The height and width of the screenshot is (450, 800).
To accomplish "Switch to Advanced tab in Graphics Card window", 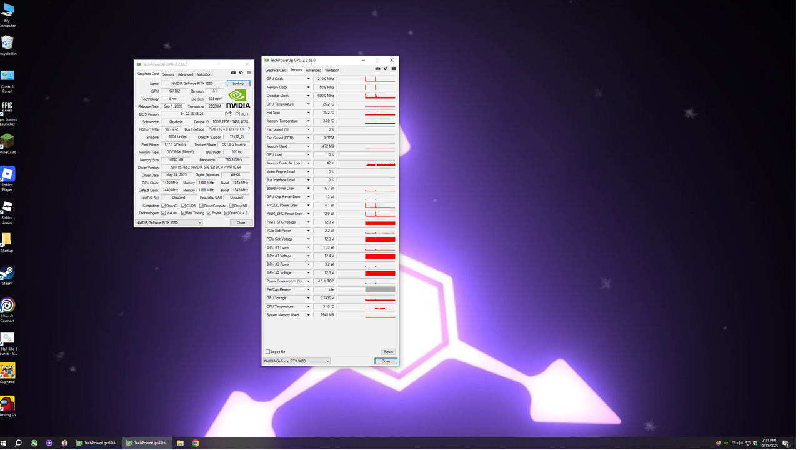I will [x=186, y=74].
